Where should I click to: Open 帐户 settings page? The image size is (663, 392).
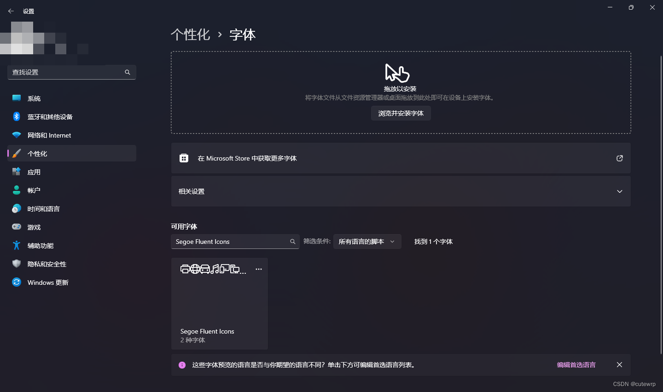click(72, 190)
